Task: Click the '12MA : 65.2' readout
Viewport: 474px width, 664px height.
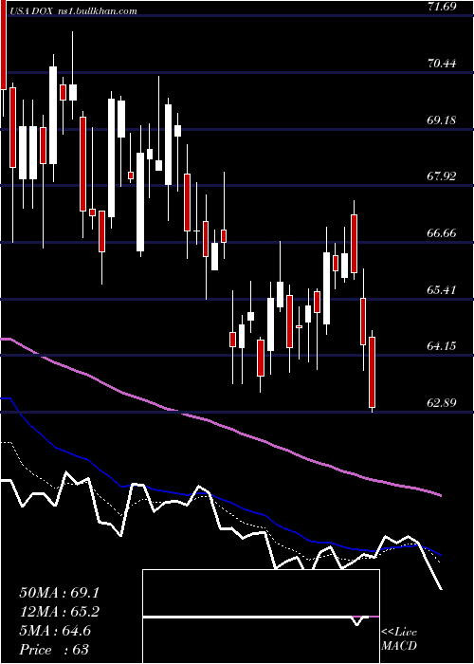Action: 59,612
